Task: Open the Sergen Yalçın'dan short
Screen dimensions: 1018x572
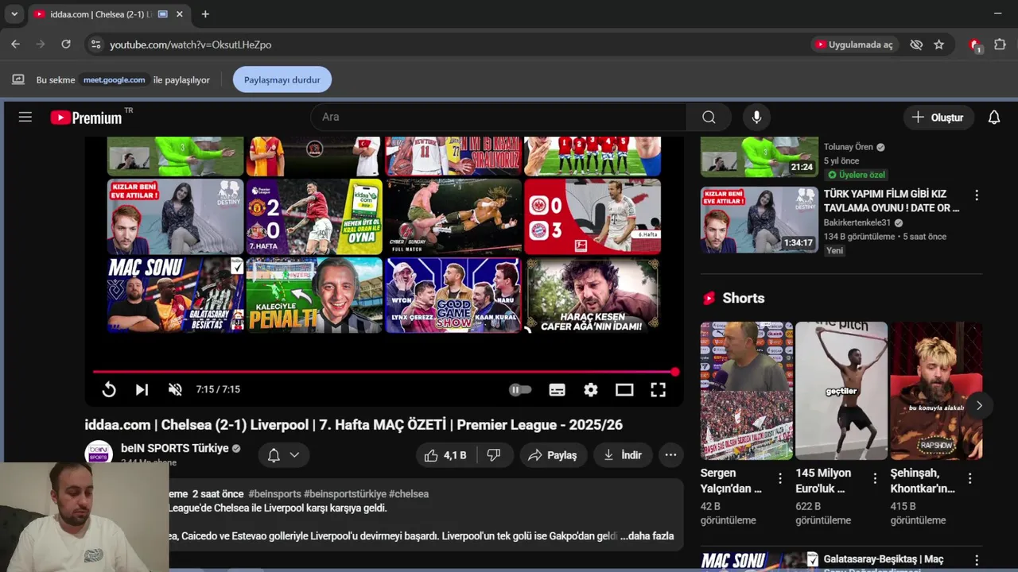Action: pyautogui.click(x=746, y=391)
